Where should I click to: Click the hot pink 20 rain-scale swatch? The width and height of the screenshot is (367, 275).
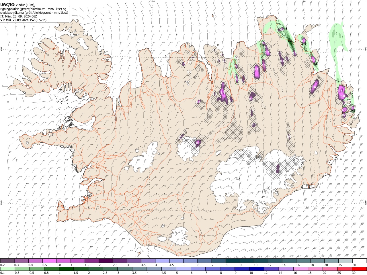[x=330, y=269]
